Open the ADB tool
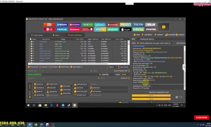The image size is (211, 127). [x=136, y=35]
